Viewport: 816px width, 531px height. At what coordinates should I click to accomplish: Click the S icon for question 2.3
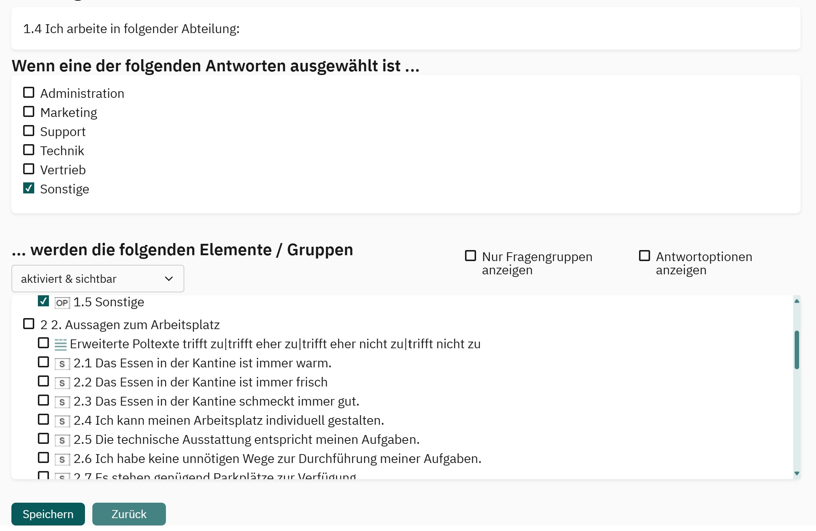pyautogui.click(x=62, y=402)
